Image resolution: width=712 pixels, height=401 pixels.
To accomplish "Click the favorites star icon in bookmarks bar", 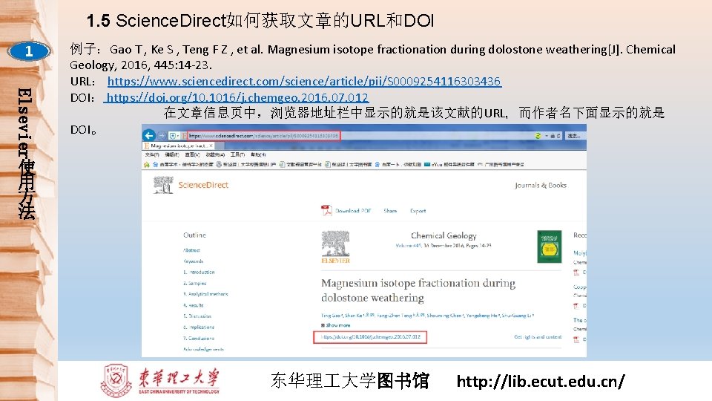I will pos(147,165).
